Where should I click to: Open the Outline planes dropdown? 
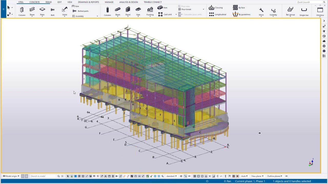pos(275,176)
